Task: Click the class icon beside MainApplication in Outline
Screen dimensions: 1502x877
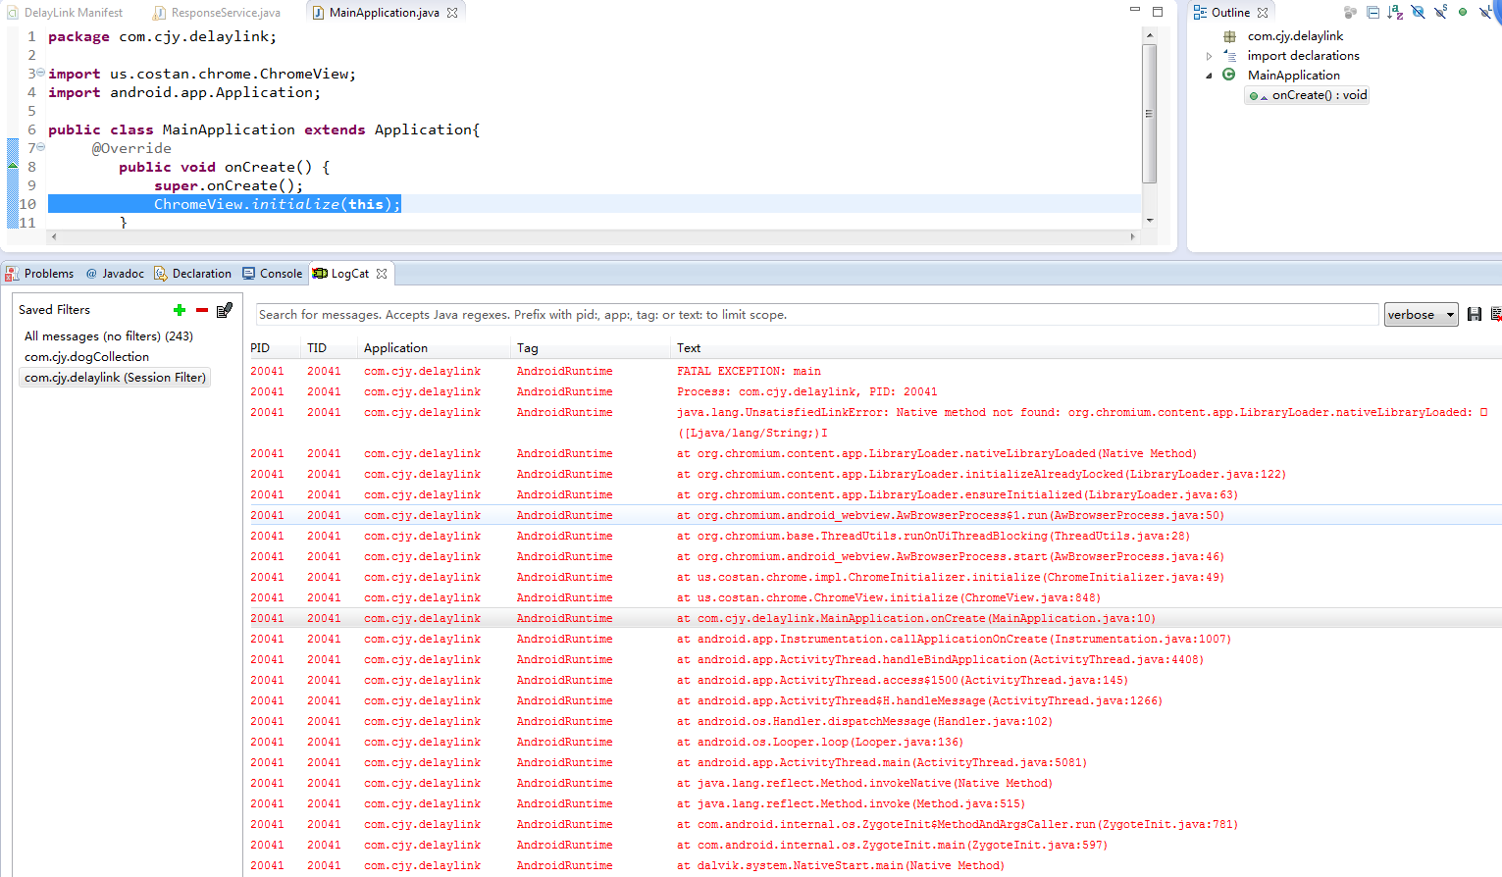Action: point(1229,75)
